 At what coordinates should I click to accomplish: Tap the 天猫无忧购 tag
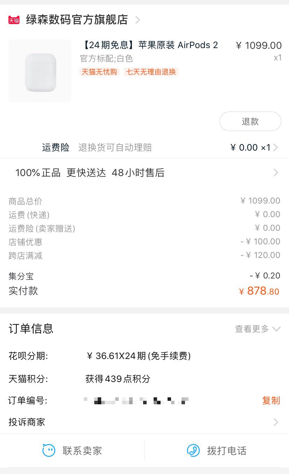[99, 72]
